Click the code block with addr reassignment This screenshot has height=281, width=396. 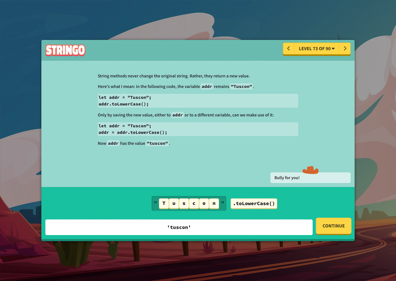point(198,129)
